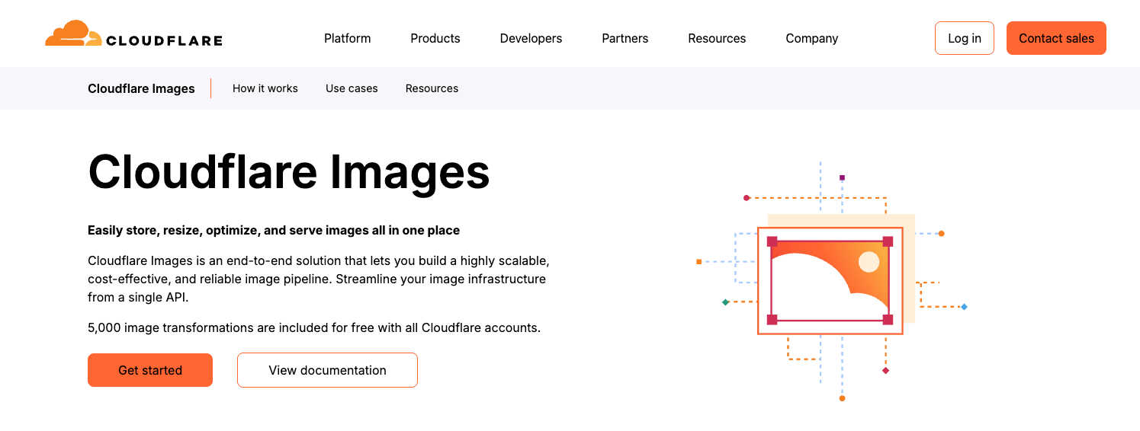
Task: Select Resources in the Cloudflare Images sub-navigation
Action: 432,88
